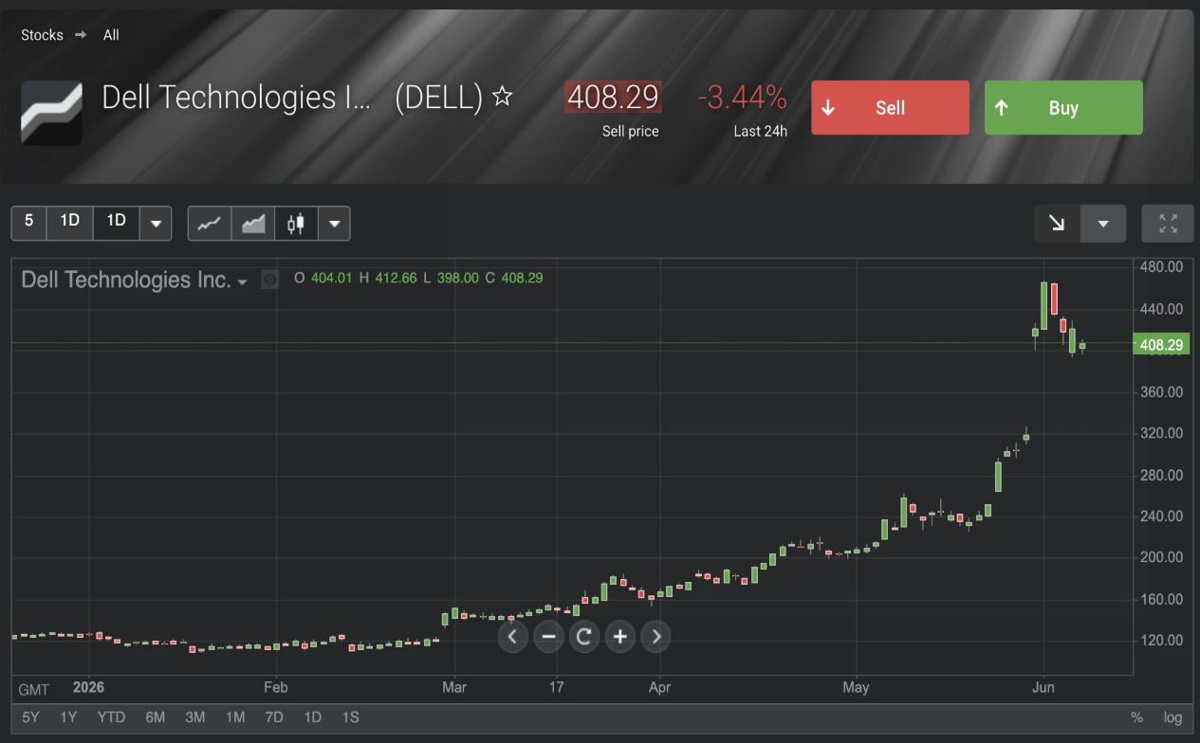Zoom out chart with the minus button
This screenshot has width=1200, height=743.
point(548,637)
